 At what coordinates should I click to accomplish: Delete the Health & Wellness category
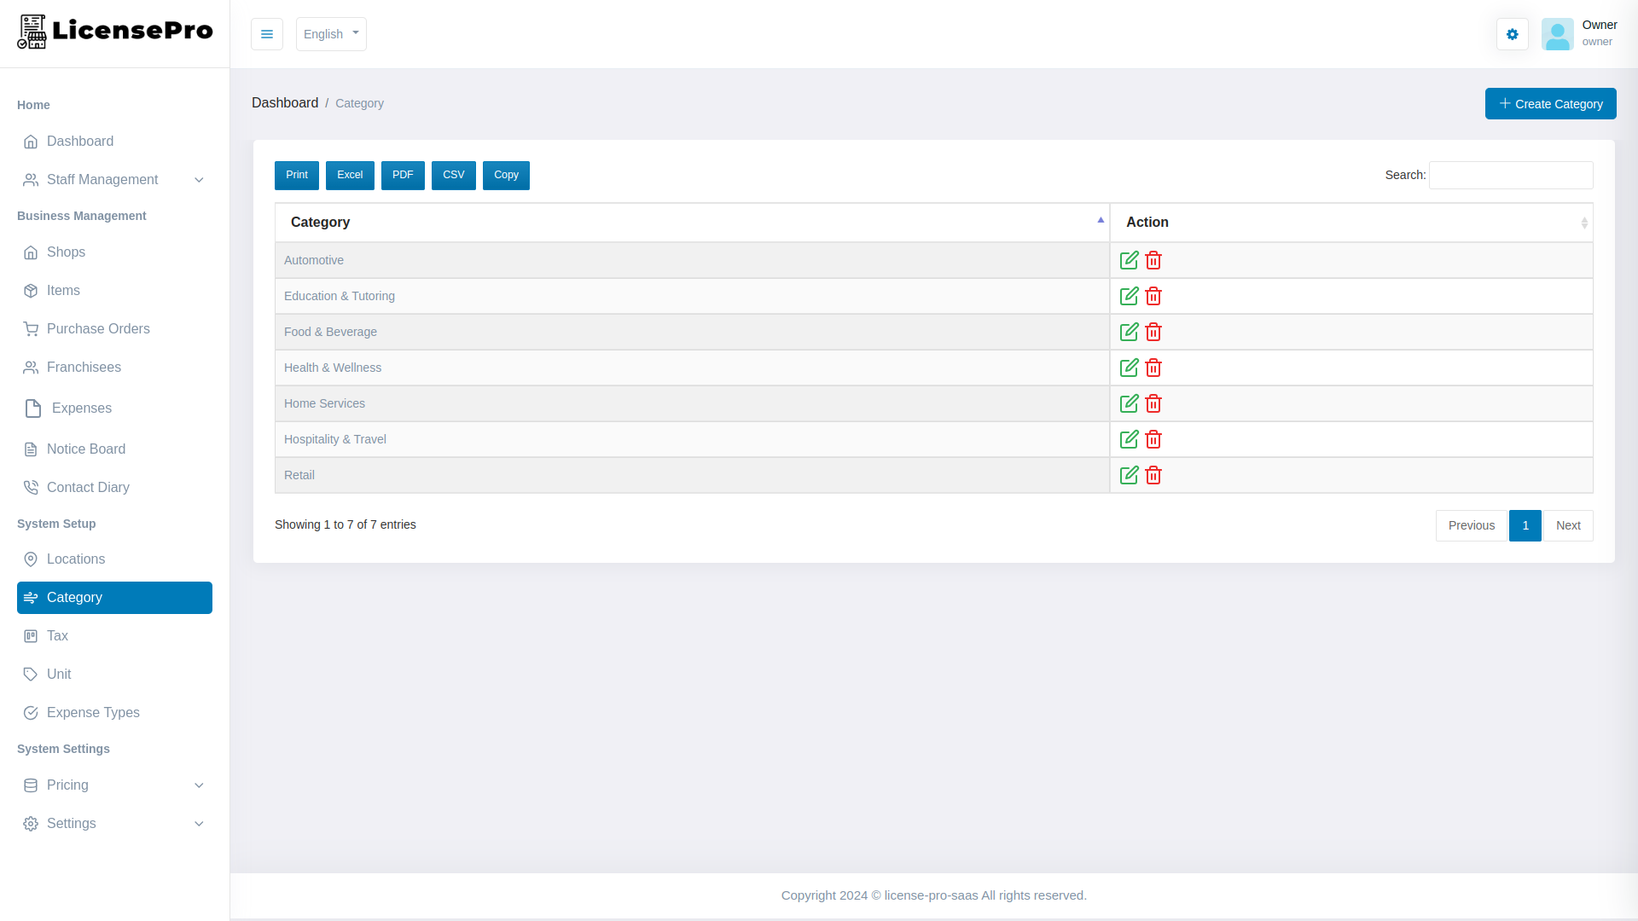[1153, 368]
